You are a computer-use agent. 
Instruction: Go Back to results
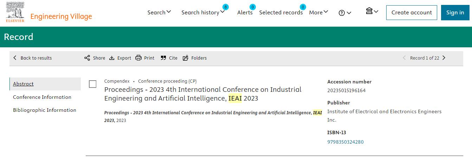pyautogui.click(x=32, y=58)
